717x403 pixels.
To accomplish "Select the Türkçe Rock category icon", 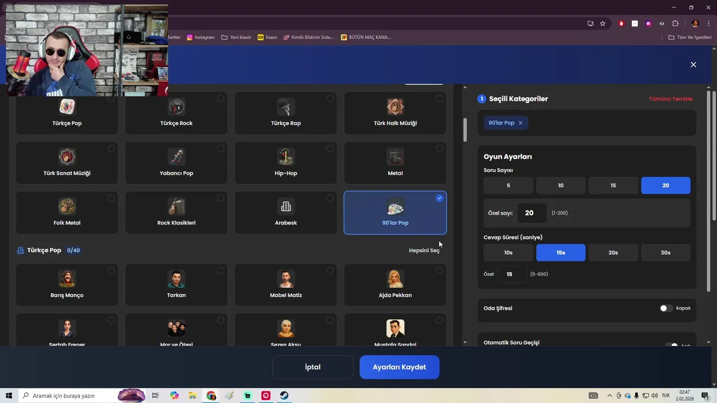I will tap(176, 106).
